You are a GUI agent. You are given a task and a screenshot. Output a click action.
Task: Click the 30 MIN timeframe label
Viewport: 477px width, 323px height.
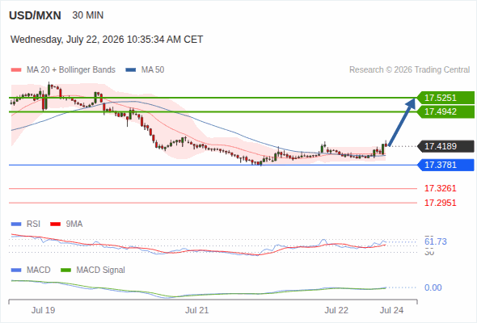[88, 15]
